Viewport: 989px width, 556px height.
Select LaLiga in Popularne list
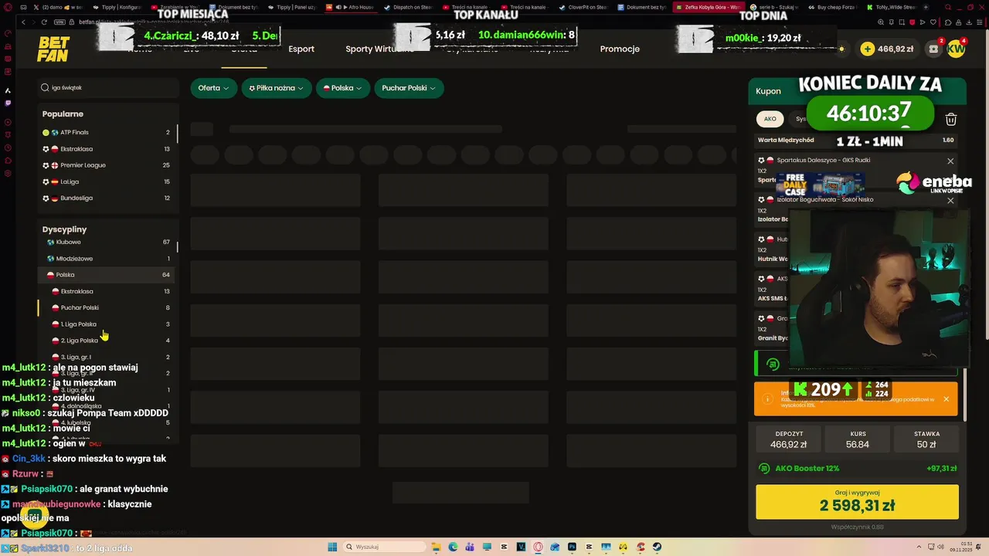(x=107, y=181)
